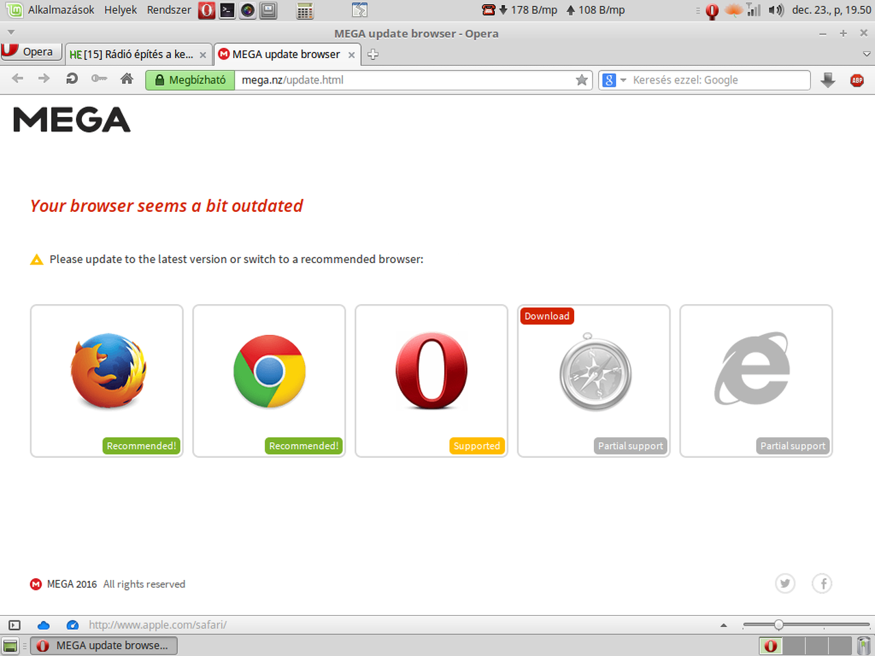Viewport: 875px width, 656px height.
Task: Open the search engine dropdown next to Google icon
Action: click(623, 80)
